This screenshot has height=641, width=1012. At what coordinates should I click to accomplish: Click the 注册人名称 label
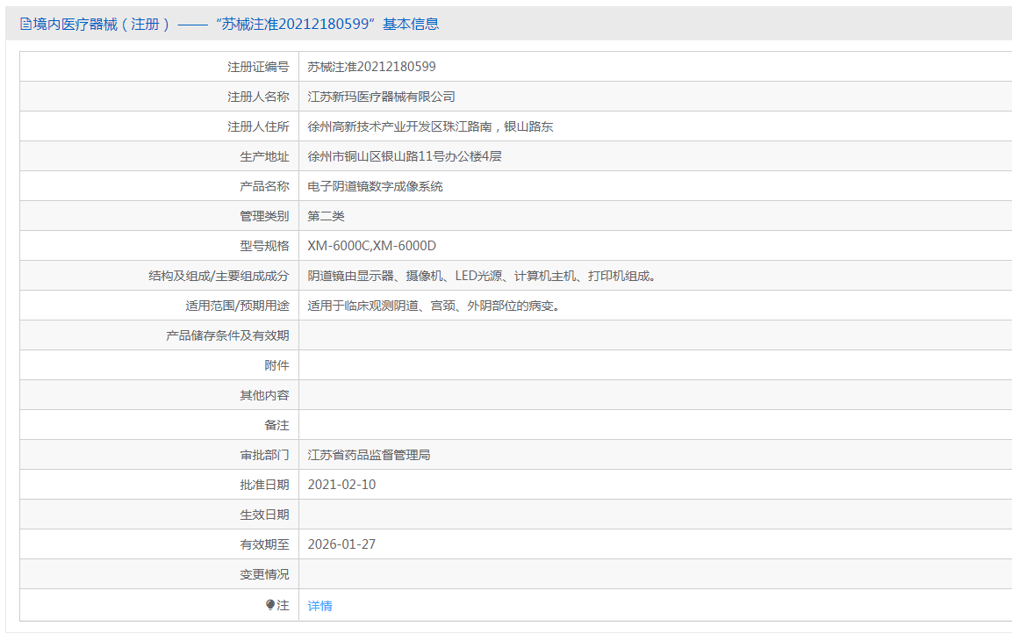258,97
